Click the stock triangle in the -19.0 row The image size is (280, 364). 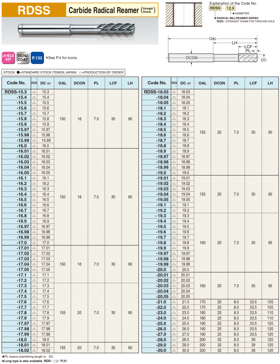point(174,173)
